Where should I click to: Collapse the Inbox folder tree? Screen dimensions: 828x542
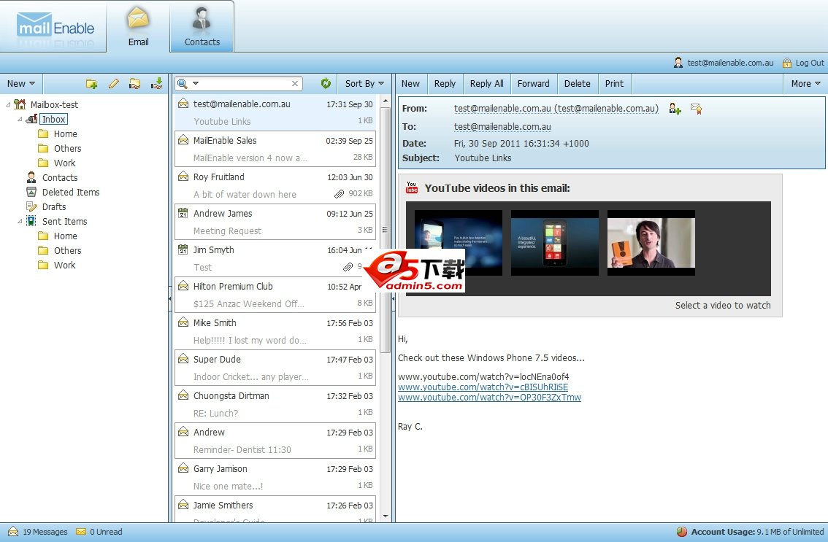pos(20,119)
